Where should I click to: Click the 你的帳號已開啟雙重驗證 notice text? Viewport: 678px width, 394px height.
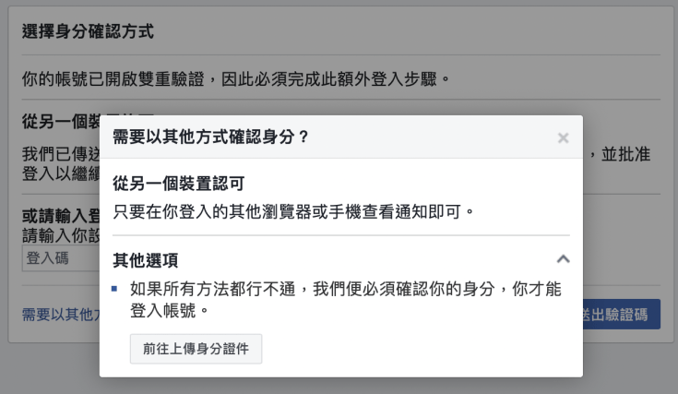(x=235, y=77)
